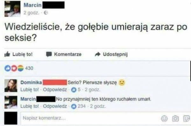Click Dominika's profile picture thumbnail
The height and width of the screenshot is (126, 191).
[x=11, y=86]
